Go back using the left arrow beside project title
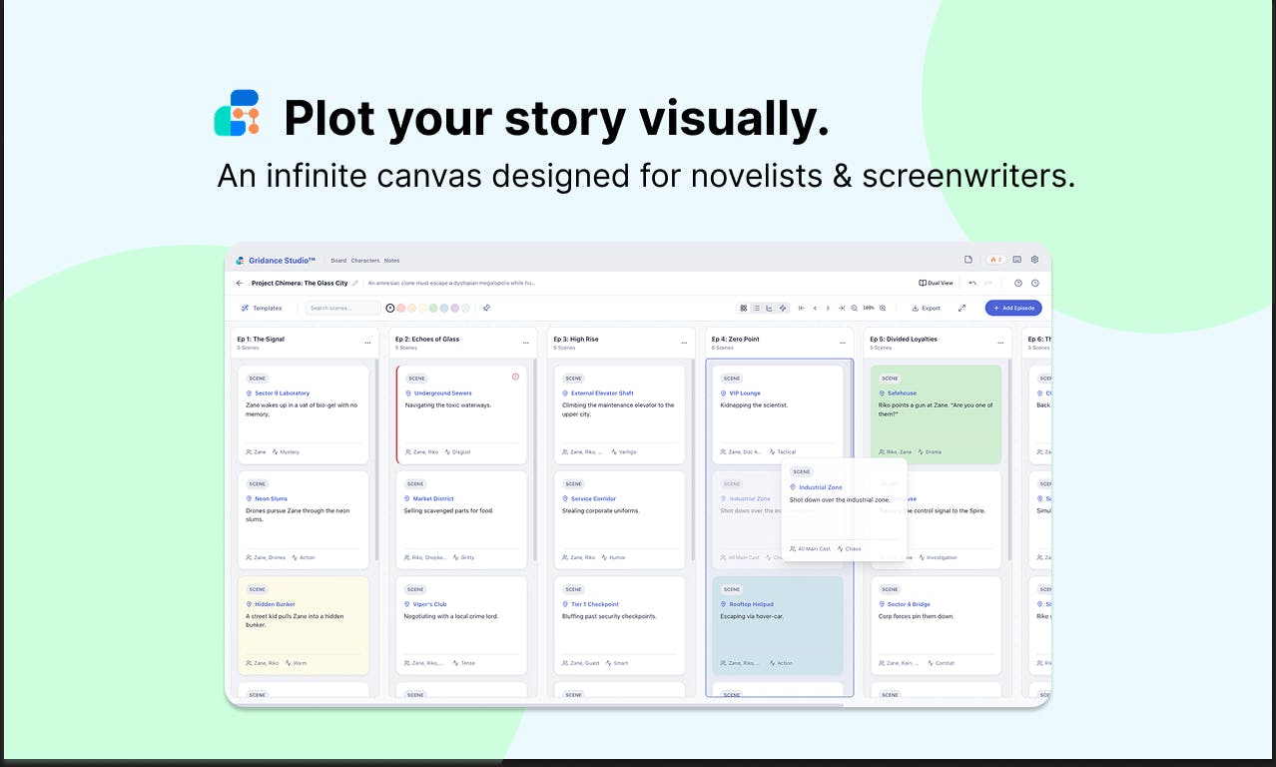Screen dimensions: 1276x767 240,283
